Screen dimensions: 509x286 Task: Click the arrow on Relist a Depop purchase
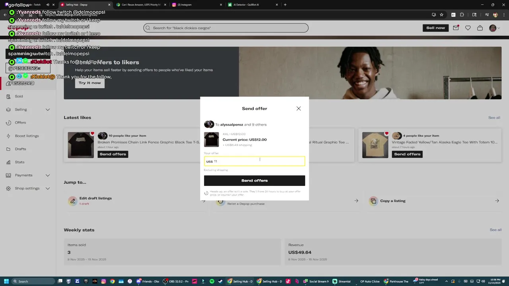[x=356, y=201]
